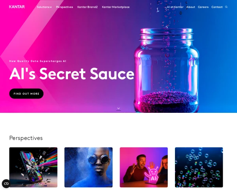This screenshot has height=190, width=237.
Task: Click How Quality Data Supercharges AI subtitle
Action: click(38, 61)
